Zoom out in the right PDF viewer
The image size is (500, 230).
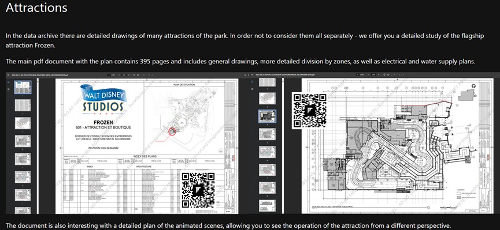(x=369, y=74)
